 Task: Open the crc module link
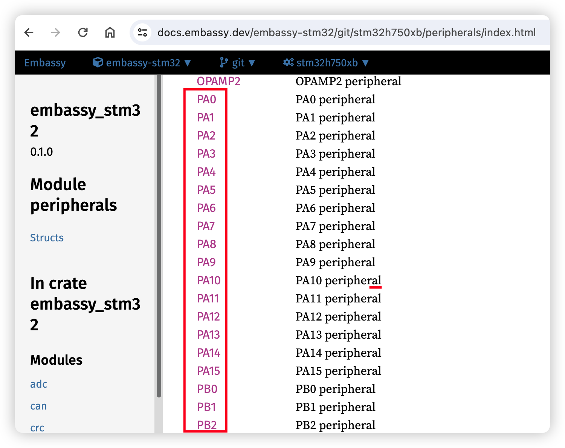(x=37, y=428)
